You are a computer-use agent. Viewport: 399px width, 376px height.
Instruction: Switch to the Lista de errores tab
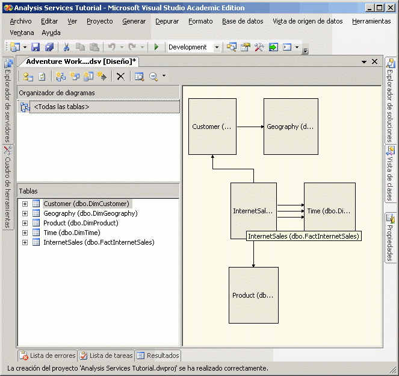[47, 356]
